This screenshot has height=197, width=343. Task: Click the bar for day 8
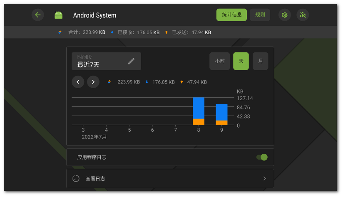(199, 111)
